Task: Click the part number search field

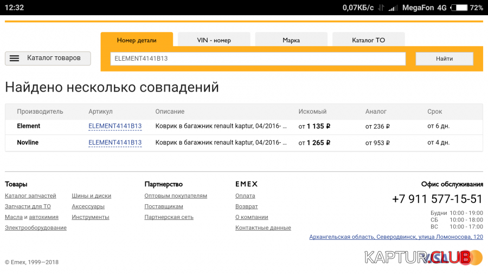Action: click(x=258, y=58)
